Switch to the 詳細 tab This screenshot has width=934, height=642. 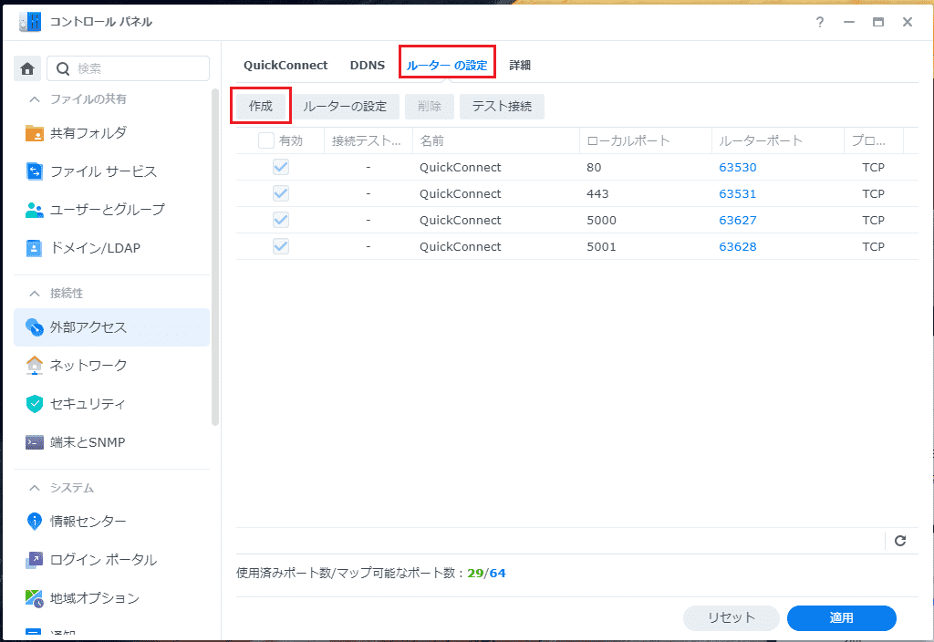(x=520, y=65)
